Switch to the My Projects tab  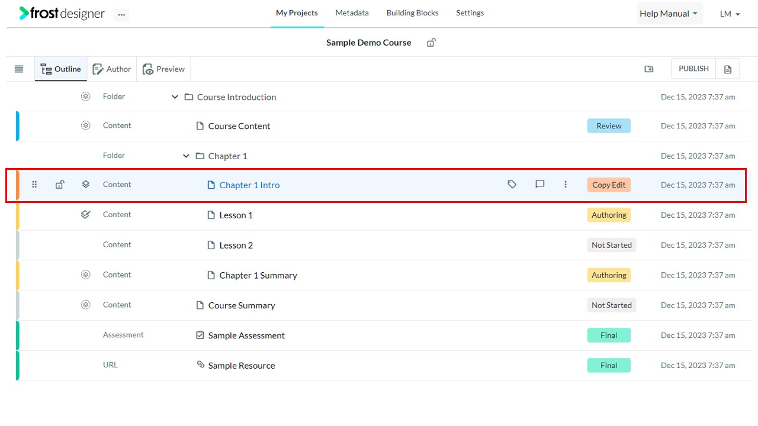point(297,13)
